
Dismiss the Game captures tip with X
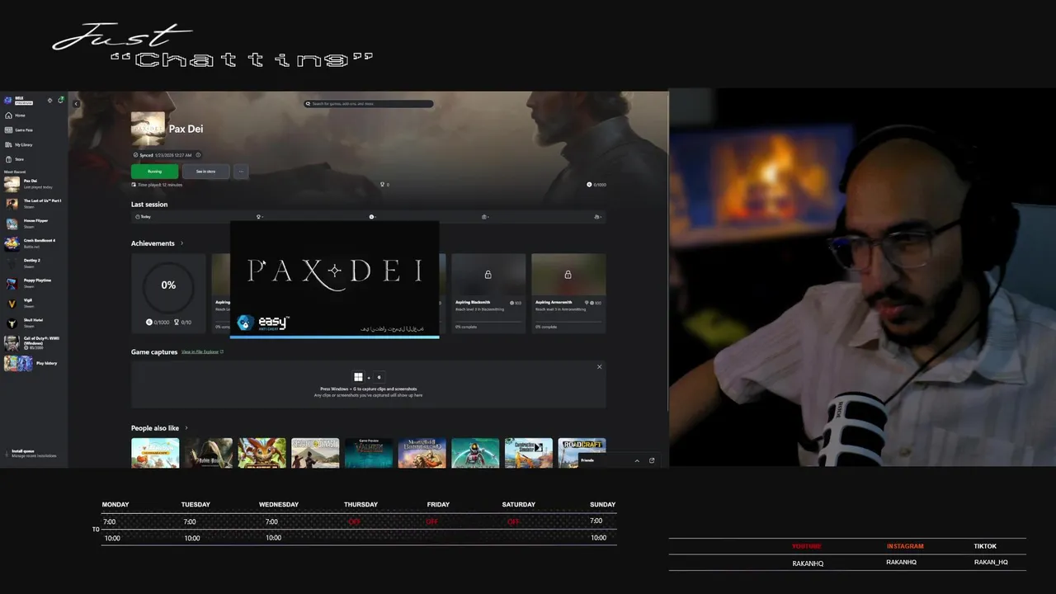[x=599, y=366]
